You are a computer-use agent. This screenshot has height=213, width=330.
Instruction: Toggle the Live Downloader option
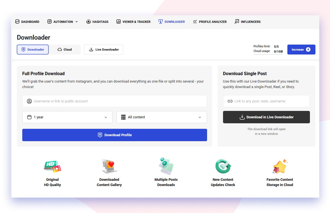(x=103, y=50)
